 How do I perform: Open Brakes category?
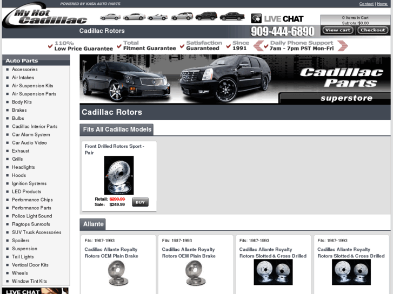[x=19, y=110]
